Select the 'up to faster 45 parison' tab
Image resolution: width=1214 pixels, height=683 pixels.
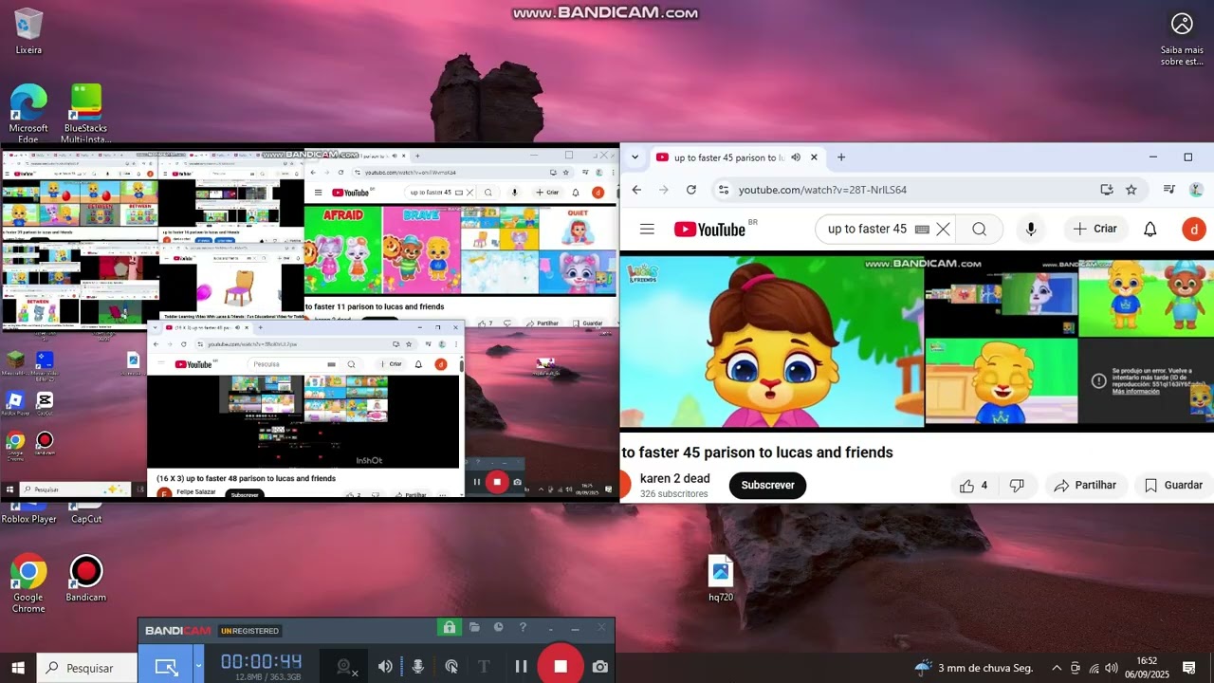click(x=728, y=157)
